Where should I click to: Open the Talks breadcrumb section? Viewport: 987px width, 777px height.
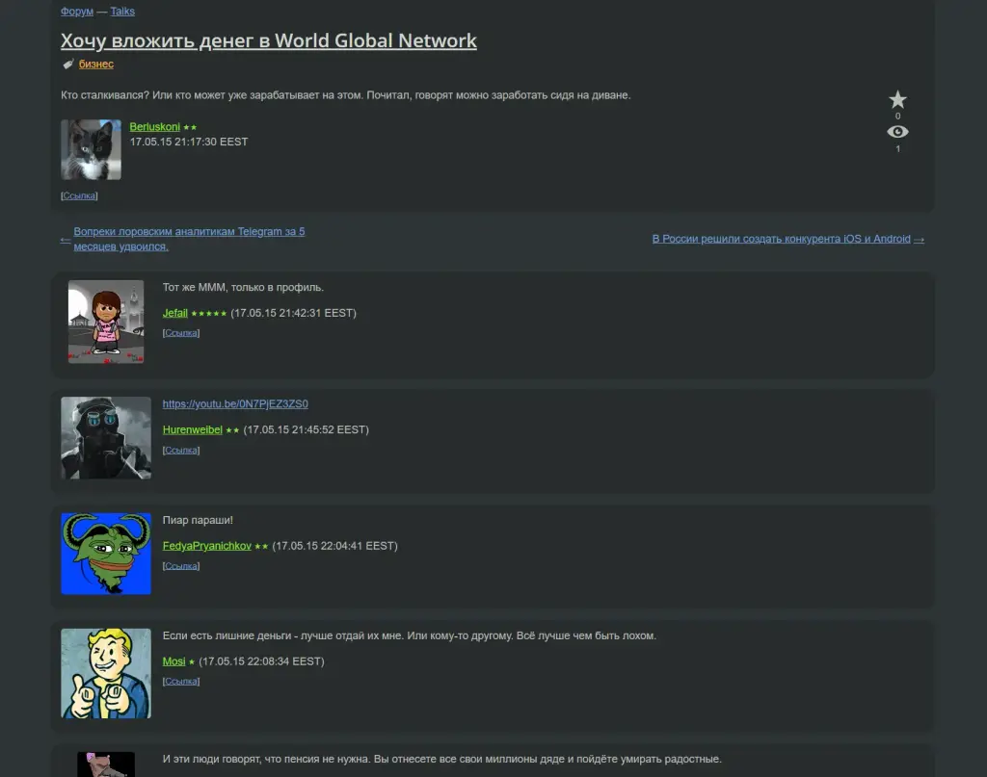tap(122, 12)
